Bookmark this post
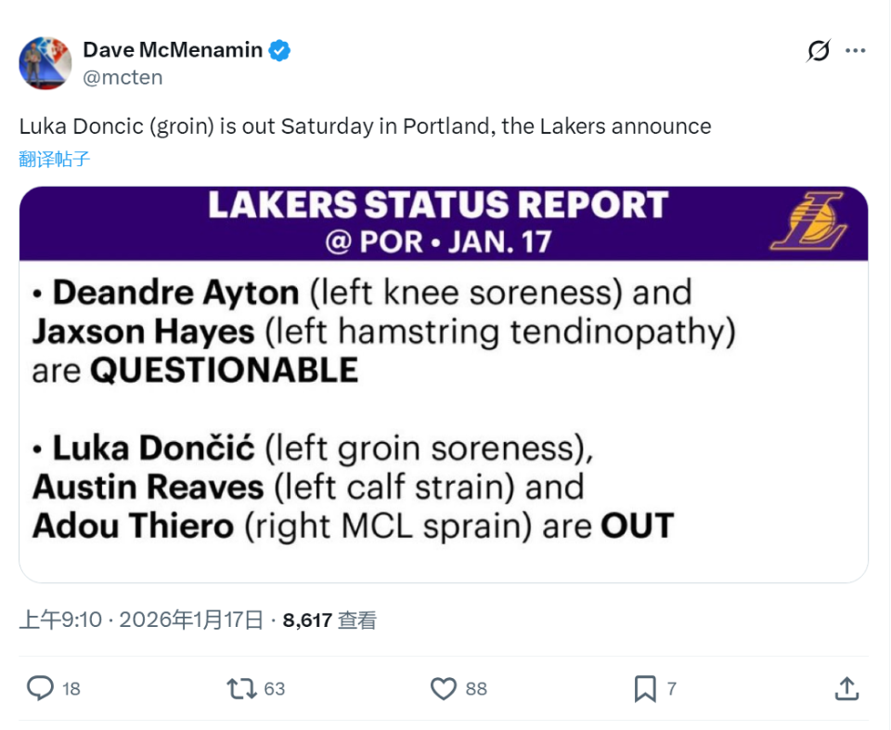This screenshot has width=891, height=730. pos(645,688)
